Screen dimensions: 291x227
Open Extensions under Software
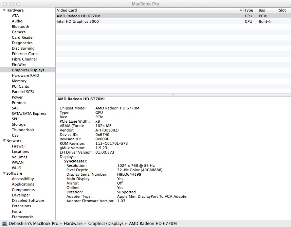21,206
